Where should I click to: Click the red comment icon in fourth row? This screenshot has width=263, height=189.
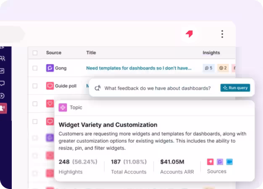pos(50,121)
